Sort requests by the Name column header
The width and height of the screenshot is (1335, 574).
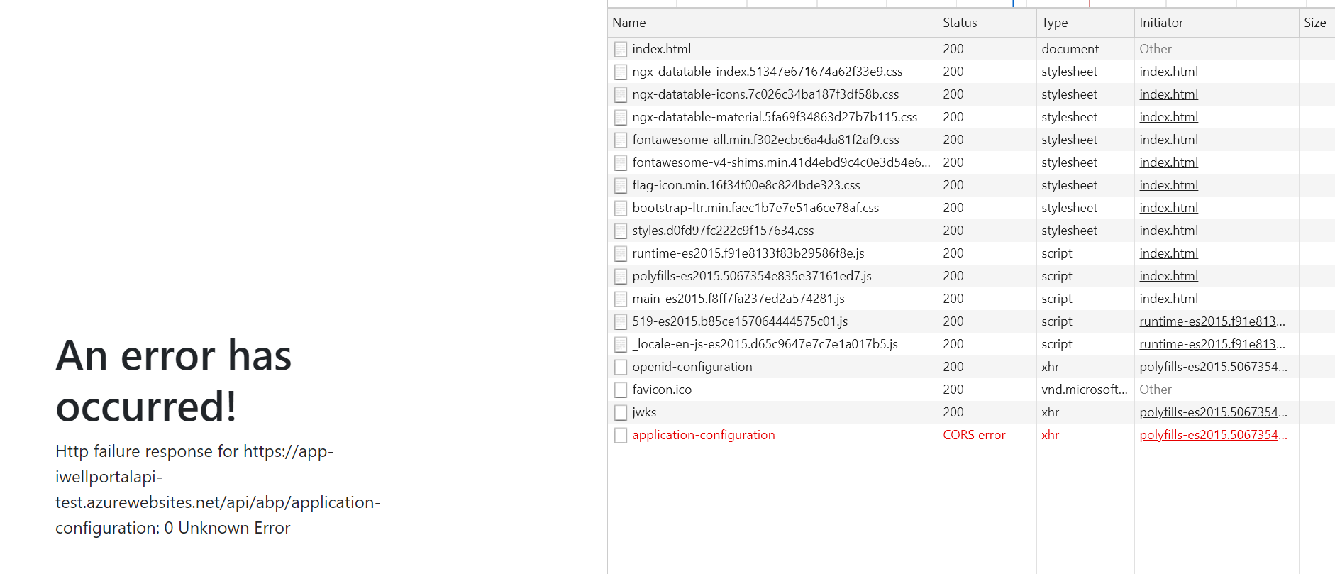pos(629,23)
